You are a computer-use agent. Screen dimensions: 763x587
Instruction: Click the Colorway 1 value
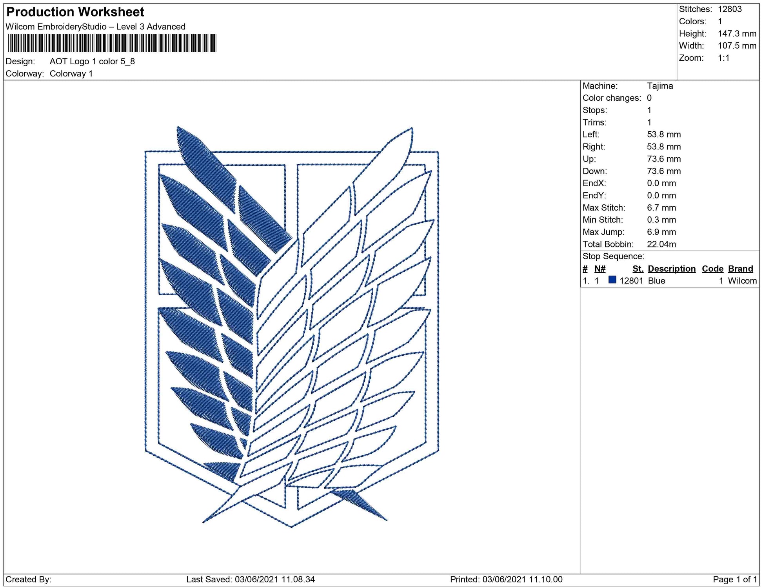coord(71,74)
